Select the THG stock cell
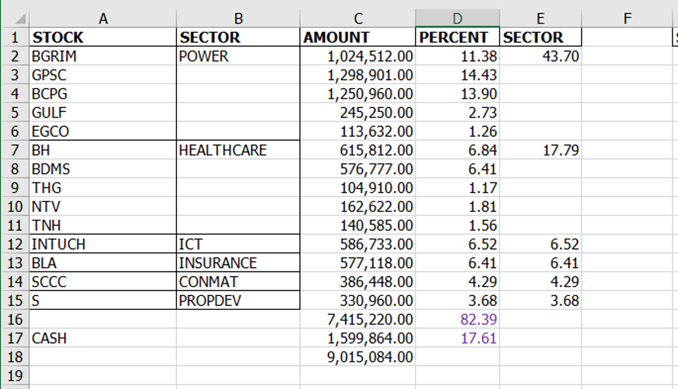 (103, 188)
